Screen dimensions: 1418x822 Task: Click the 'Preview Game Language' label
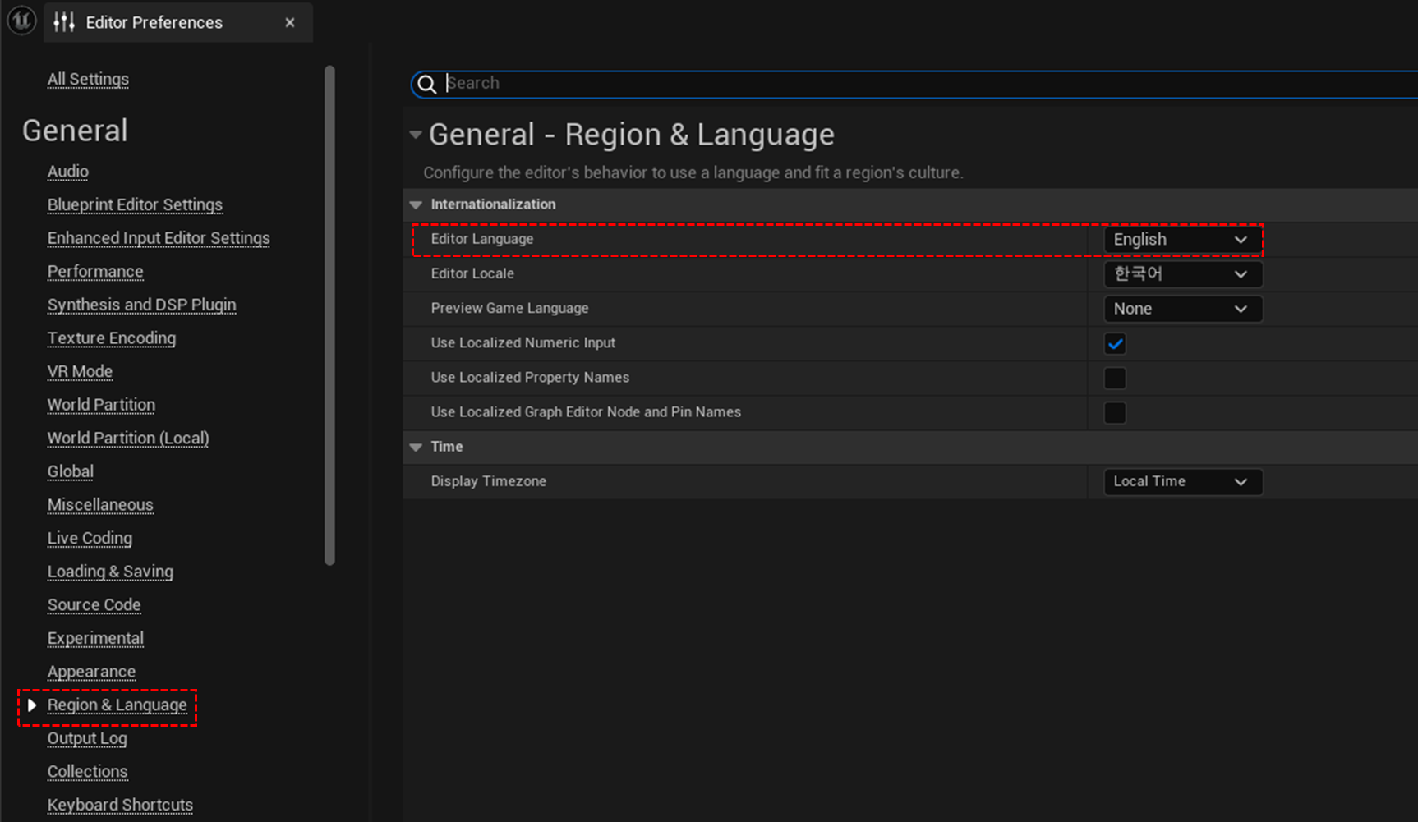509,308
